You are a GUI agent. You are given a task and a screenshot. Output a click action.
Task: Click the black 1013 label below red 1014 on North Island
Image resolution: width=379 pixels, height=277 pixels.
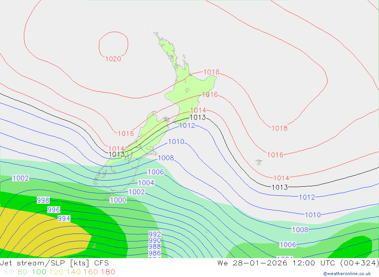click(x=198, y=118)
